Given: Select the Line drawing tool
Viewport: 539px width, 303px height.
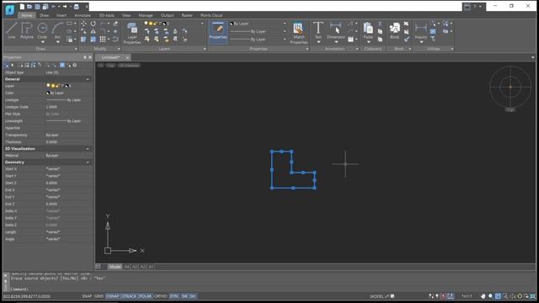Looking at the screenshot, I should tap(12, 30).
